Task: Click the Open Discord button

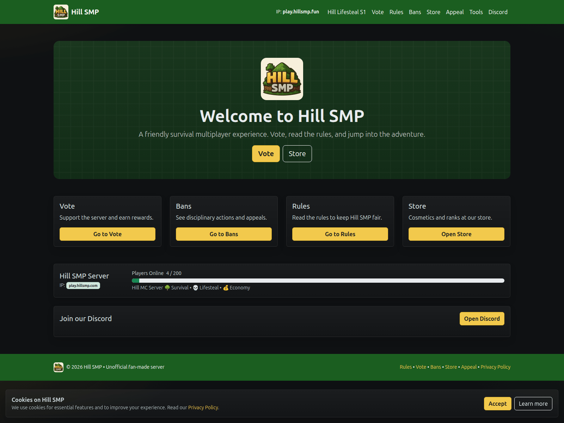Action: click(x=482, y=319)
